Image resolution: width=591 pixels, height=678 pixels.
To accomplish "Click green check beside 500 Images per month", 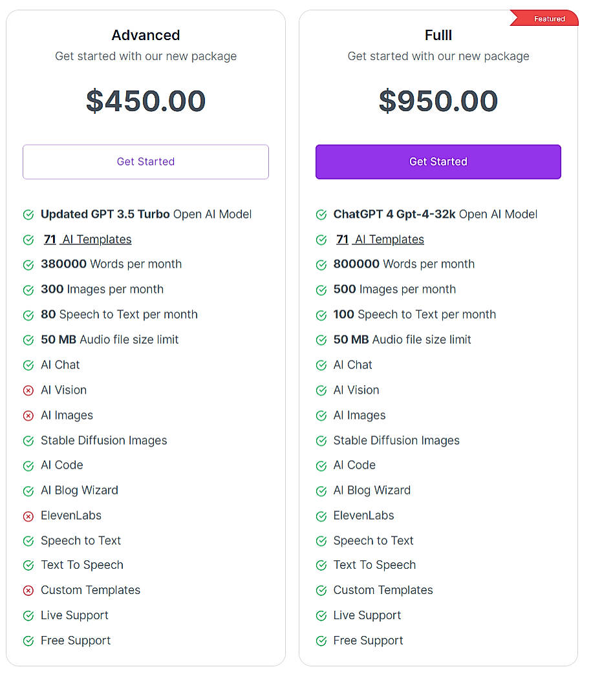I will tap(321, 290).
